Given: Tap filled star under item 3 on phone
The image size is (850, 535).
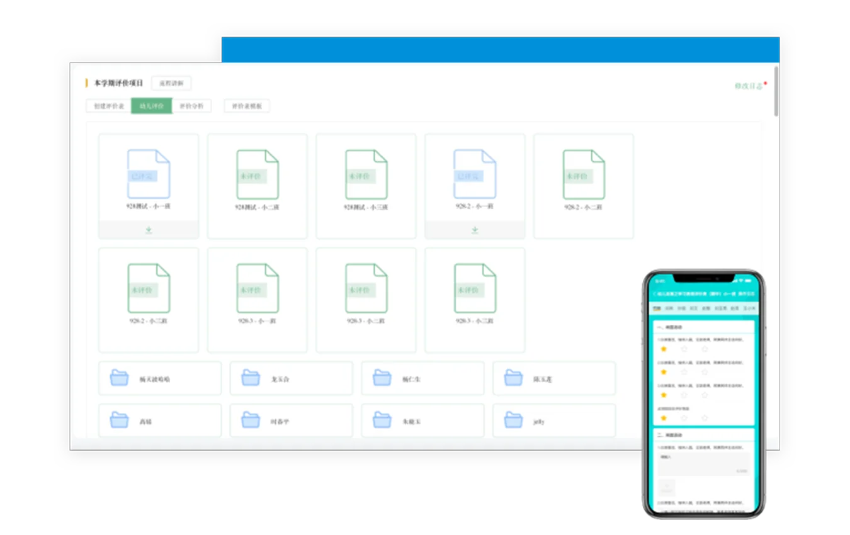Looking at the screenshot, I should click(x=664, y=395).
